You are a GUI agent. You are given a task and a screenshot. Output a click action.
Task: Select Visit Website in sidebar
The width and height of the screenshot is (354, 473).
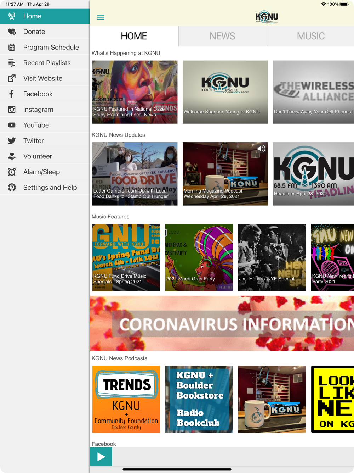(x=45, y=79)
